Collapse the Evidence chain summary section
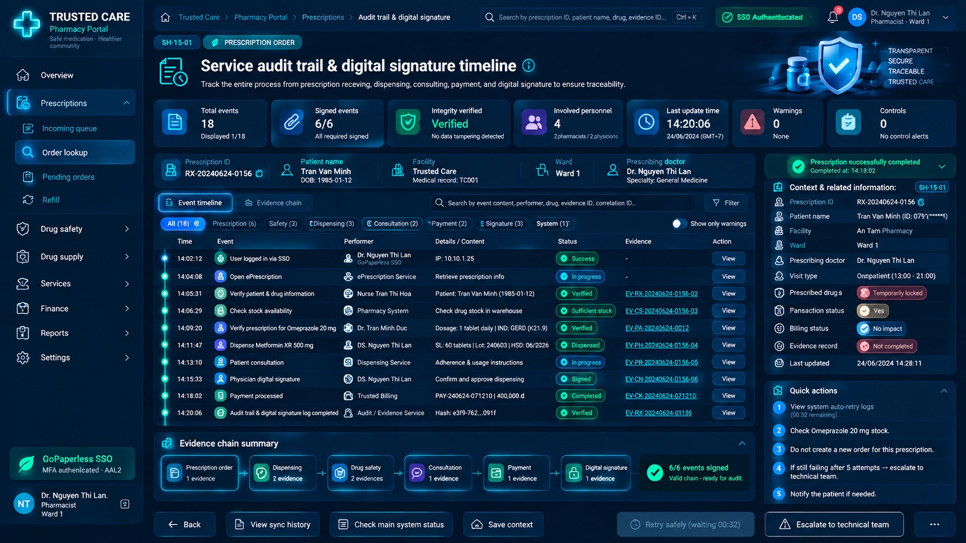966x543 pixels. click(x=742, y=443)
